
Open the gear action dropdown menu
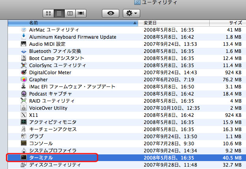click(x=131, y=13)
